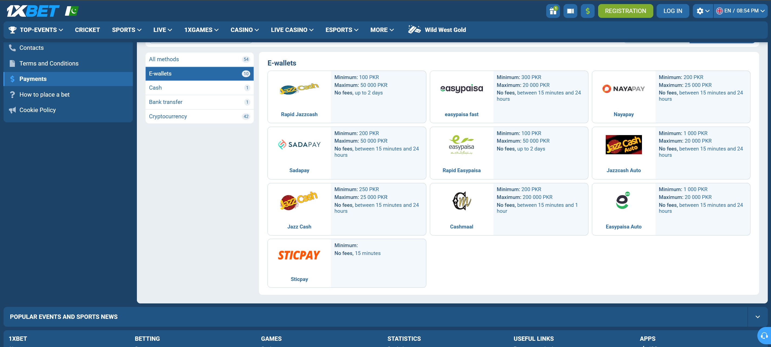
Task: Open the Sticpay label link
Action: tap(299, 279)
